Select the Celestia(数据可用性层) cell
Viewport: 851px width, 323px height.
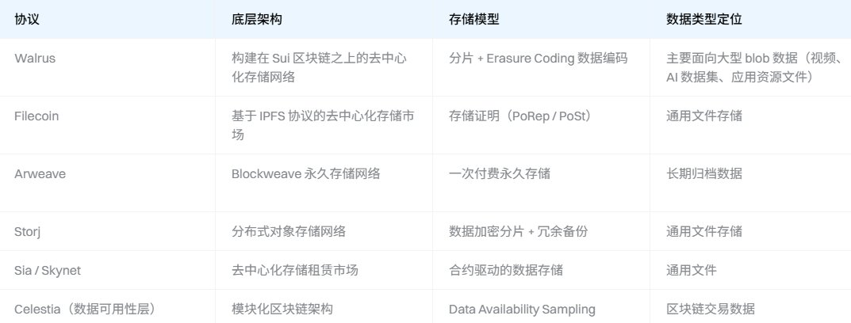pyautogui.click(x=84, y=309)
